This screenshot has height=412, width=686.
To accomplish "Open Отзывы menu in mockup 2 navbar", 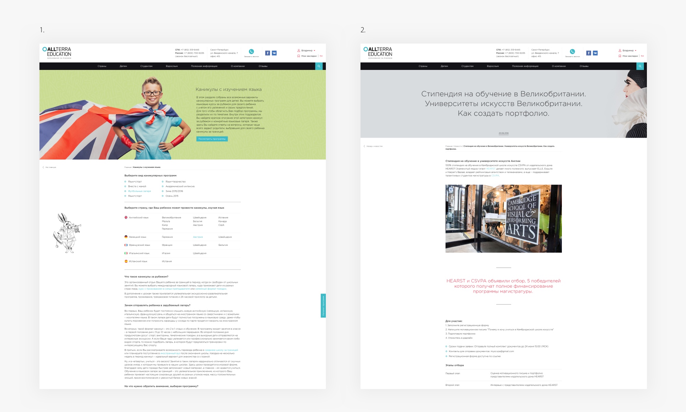I will point(584,66).
